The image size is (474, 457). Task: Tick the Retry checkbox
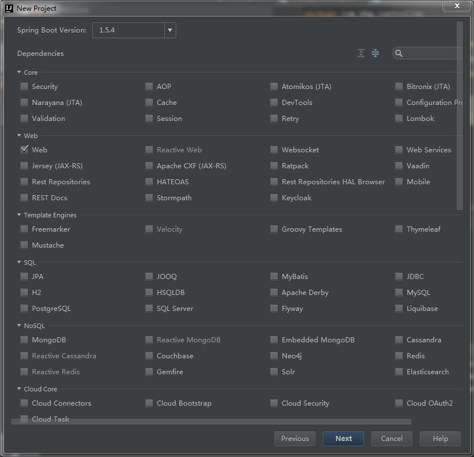(x=274, y=119)
